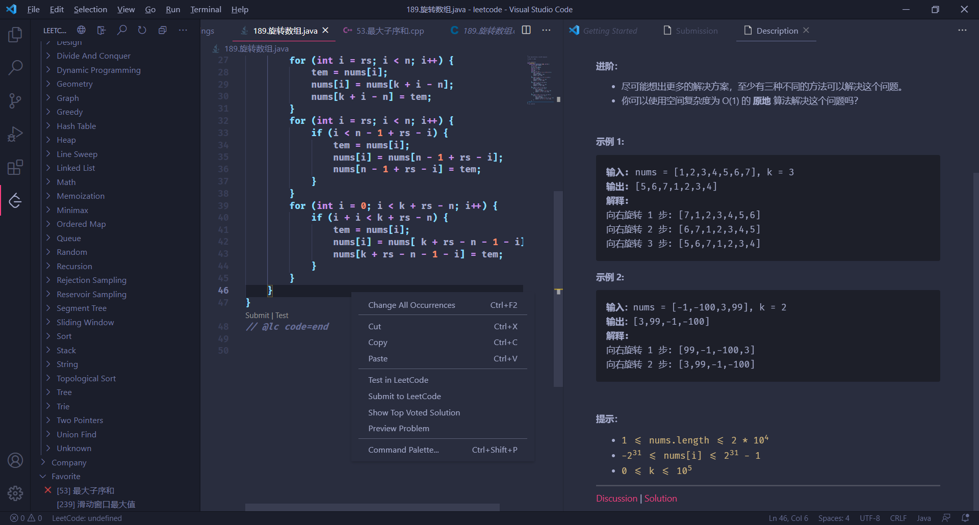979x525 pixels.
Task: Open the notifications bell in status bar
Action: pyautogui.click(x=965, y=518)
